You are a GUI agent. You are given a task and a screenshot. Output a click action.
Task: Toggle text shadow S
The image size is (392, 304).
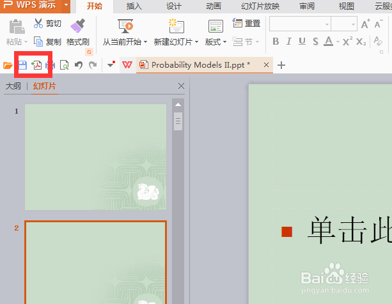pos(315,42)
